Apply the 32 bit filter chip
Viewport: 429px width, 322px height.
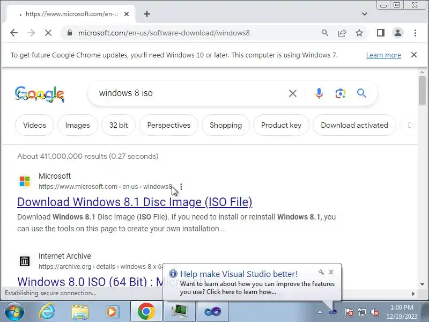(119, 125)
